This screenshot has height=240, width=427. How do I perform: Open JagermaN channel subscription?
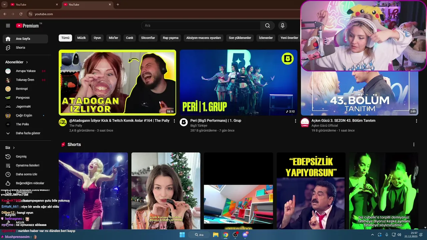point(25,107)
